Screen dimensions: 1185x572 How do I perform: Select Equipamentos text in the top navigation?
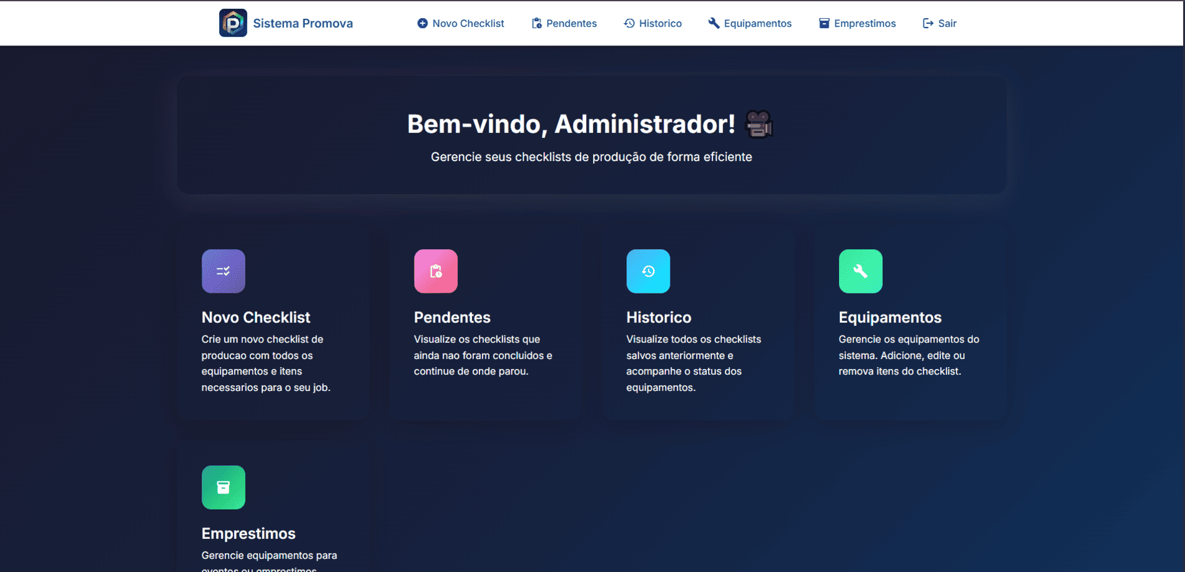(757, 23)
